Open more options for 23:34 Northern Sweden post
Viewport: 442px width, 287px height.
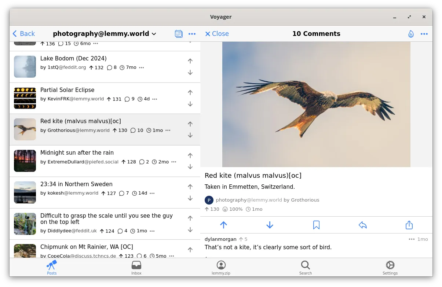(152, 193)
